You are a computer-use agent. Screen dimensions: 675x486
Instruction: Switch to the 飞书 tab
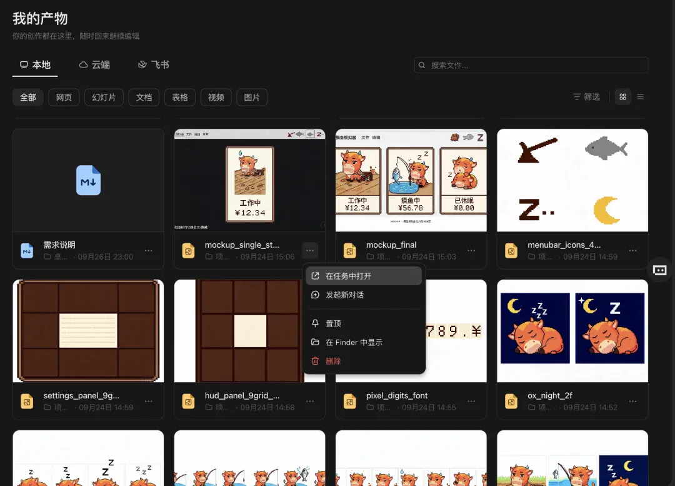pos(153,64)
